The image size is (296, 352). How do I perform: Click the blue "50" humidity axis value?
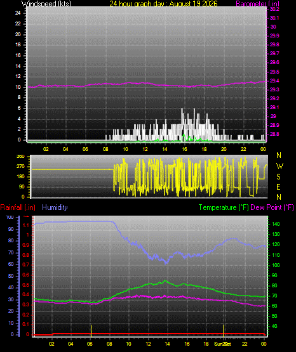pyautogui.click(x=11, y=276)
